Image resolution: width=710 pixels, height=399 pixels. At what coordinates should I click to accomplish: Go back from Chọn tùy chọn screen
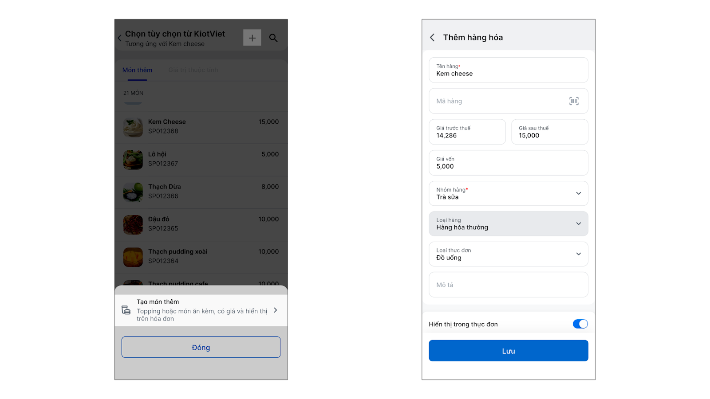click(x=119, y=38)
